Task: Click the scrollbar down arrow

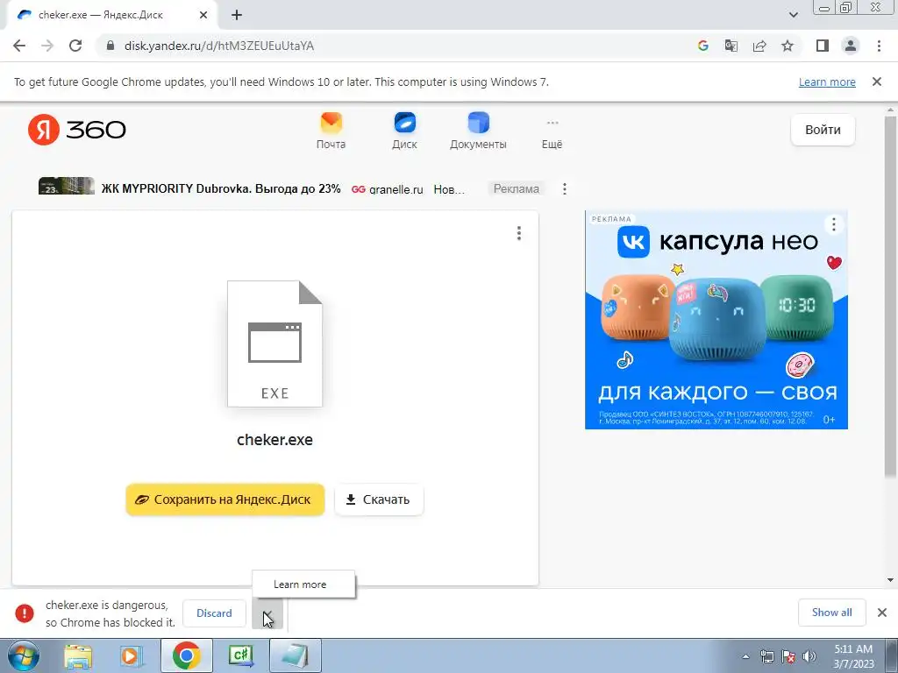Action: (x=891, y=580)
